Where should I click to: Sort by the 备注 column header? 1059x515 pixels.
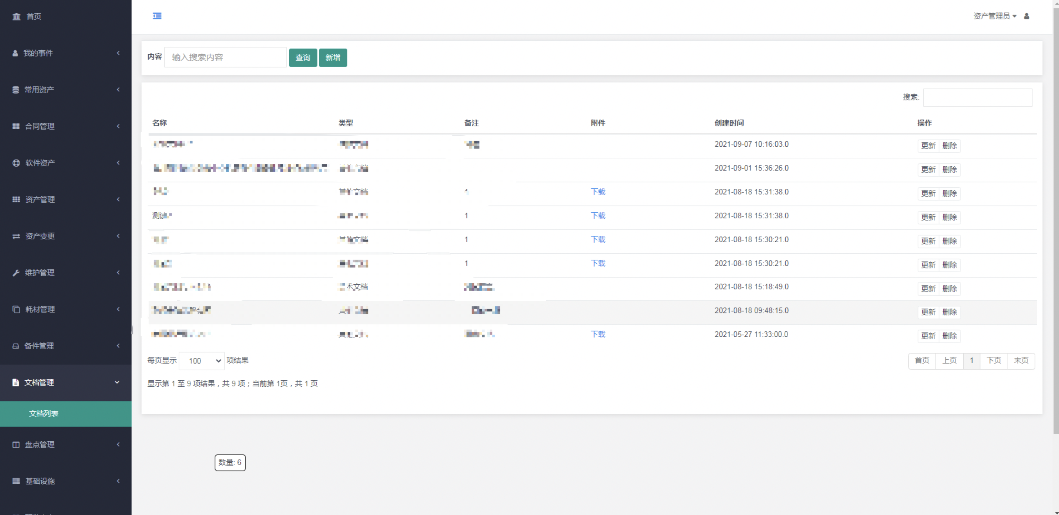(x=472, y=123)
